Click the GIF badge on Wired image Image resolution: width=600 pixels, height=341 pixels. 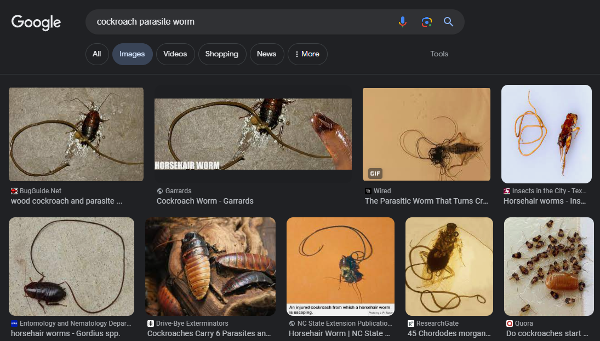click(375, 174)
